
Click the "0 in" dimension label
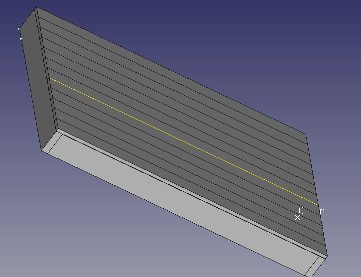[x=312, y=211]
